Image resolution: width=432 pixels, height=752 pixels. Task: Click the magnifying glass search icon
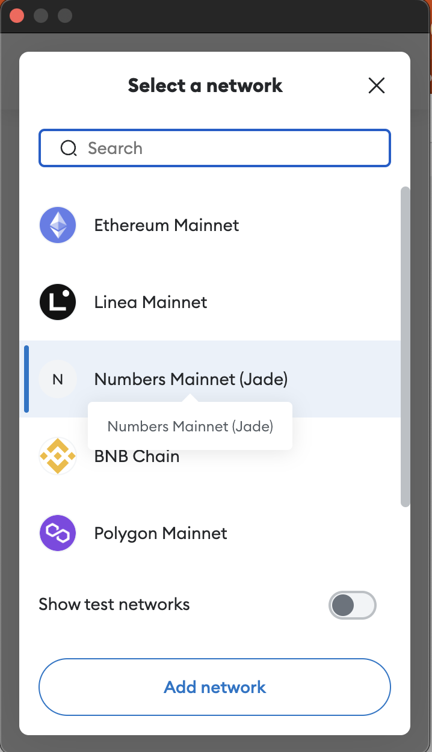click(x=69, y=148)
